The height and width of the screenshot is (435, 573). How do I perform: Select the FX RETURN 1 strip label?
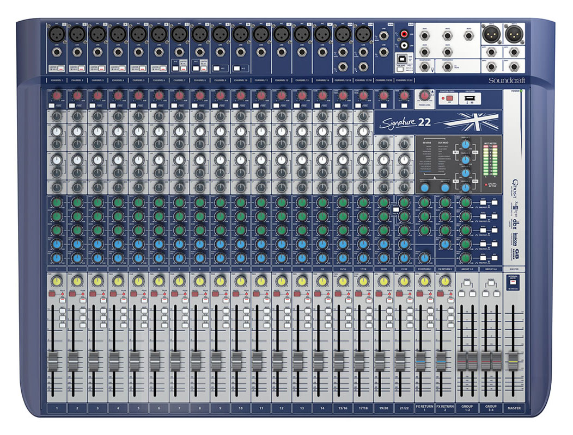pyautogui.click(x=424, y=408)
